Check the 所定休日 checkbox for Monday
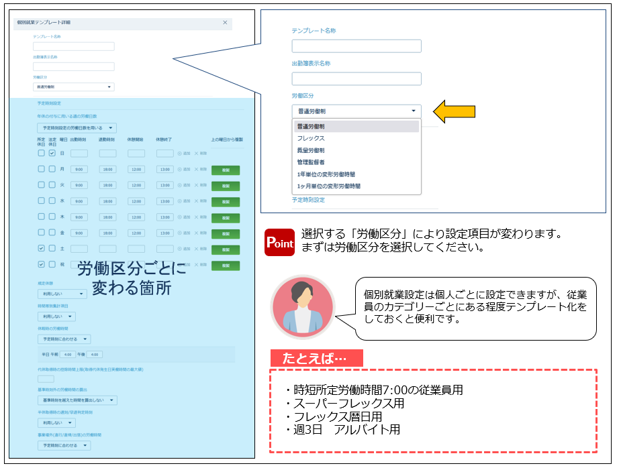 click(41, 169)
